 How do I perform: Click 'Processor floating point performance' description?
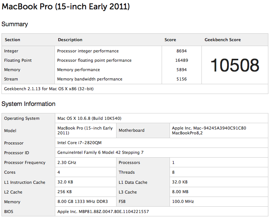(x=94, y=60)
